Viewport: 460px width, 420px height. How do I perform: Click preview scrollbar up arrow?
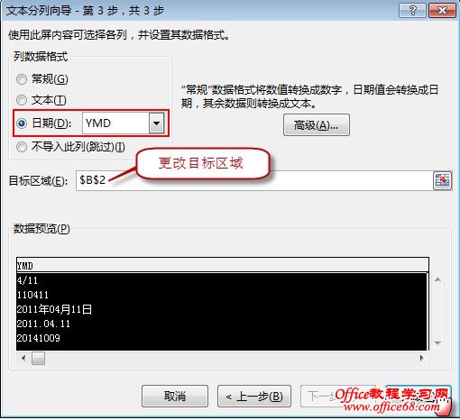pos(437,279)
